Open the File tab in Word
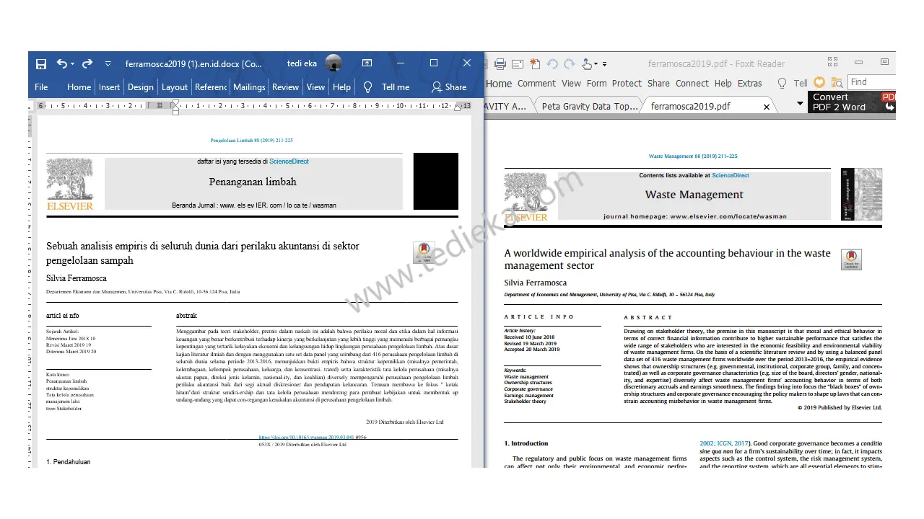This screenshot has width=924, height=519. 41,87
